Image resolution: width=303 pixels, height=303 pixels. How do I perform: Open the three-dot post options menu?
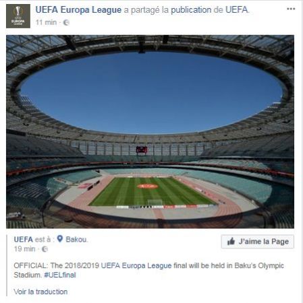coord(291,9)
